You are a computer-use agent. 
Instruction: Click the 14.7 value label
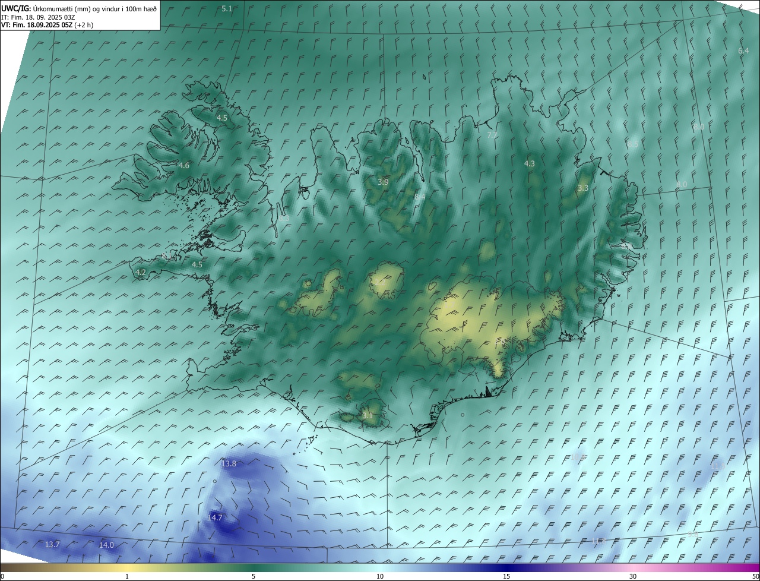click(x=215, y=517)
